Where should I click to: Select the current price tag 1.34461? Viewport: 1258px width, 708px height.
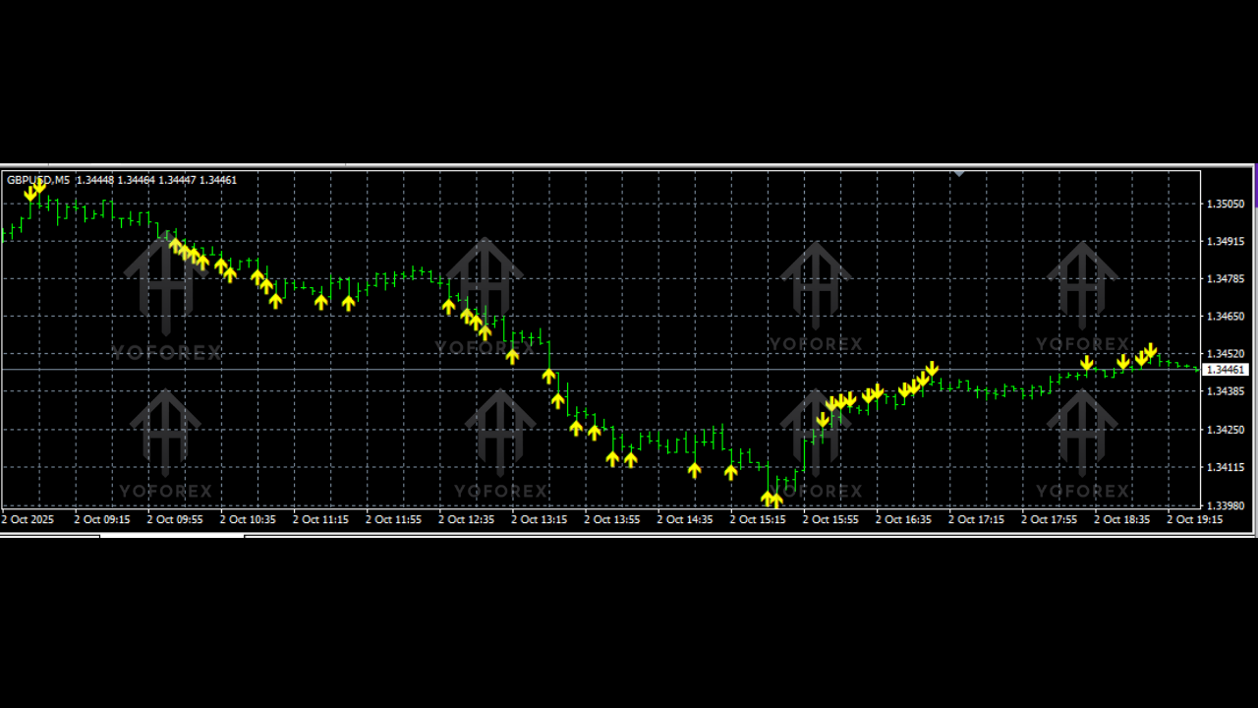(1225, 370)
